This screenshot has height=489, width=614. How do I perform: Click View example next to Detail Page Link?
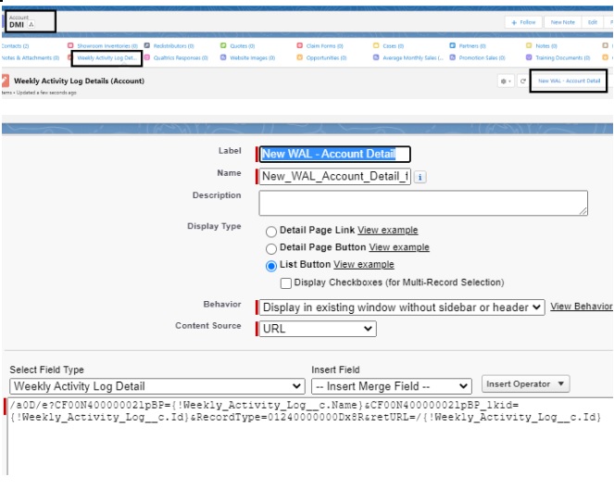388,231
